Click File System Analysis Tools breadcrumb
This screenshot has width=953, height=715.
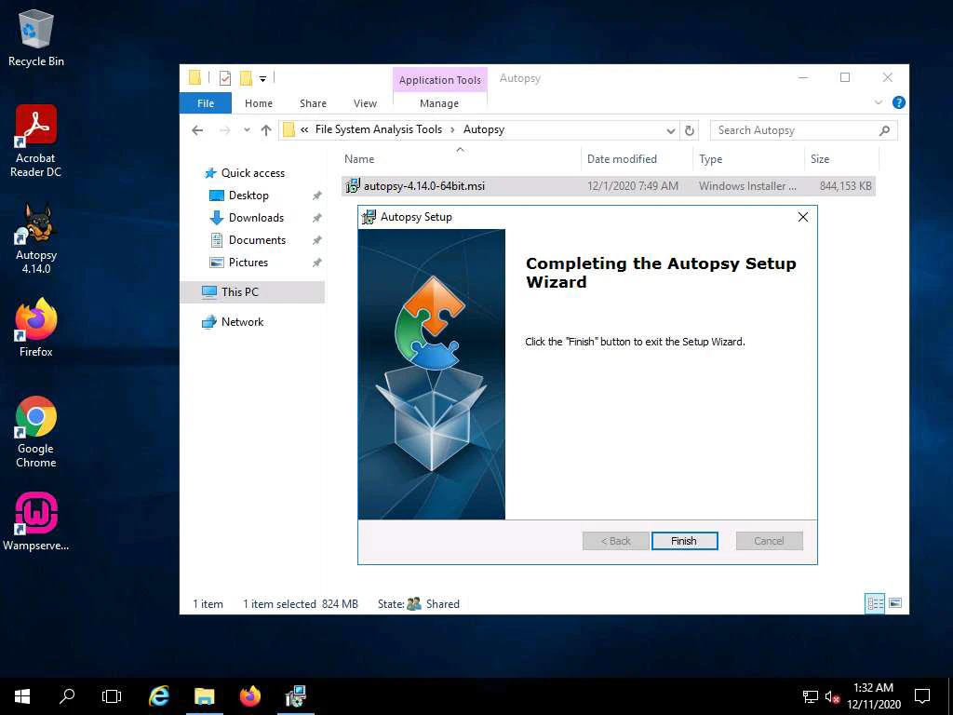(378, 129)
